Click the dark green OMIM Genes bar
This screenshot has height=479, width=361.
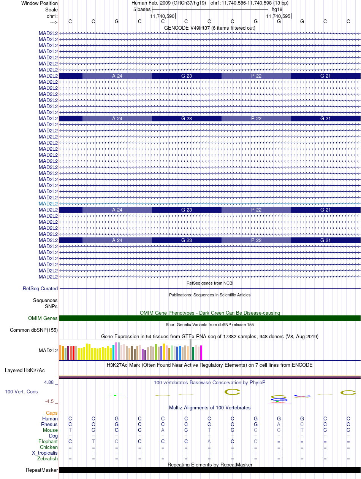click(210, 318)
